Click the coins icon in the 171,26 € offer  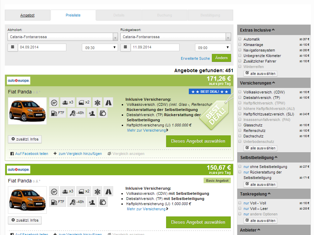[103, 113]
